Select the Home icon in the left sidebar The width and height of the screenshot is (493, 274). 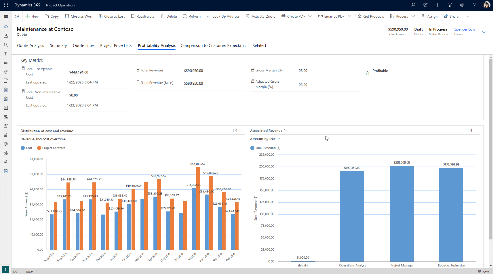pyautogui.click(x=6, y=27)
